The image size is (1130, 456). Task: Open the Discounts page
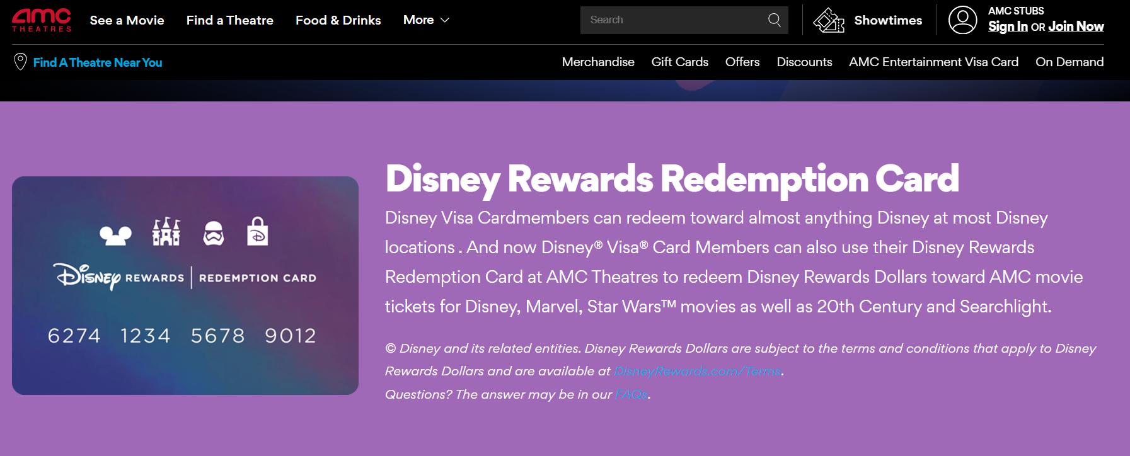coord(804,62)
